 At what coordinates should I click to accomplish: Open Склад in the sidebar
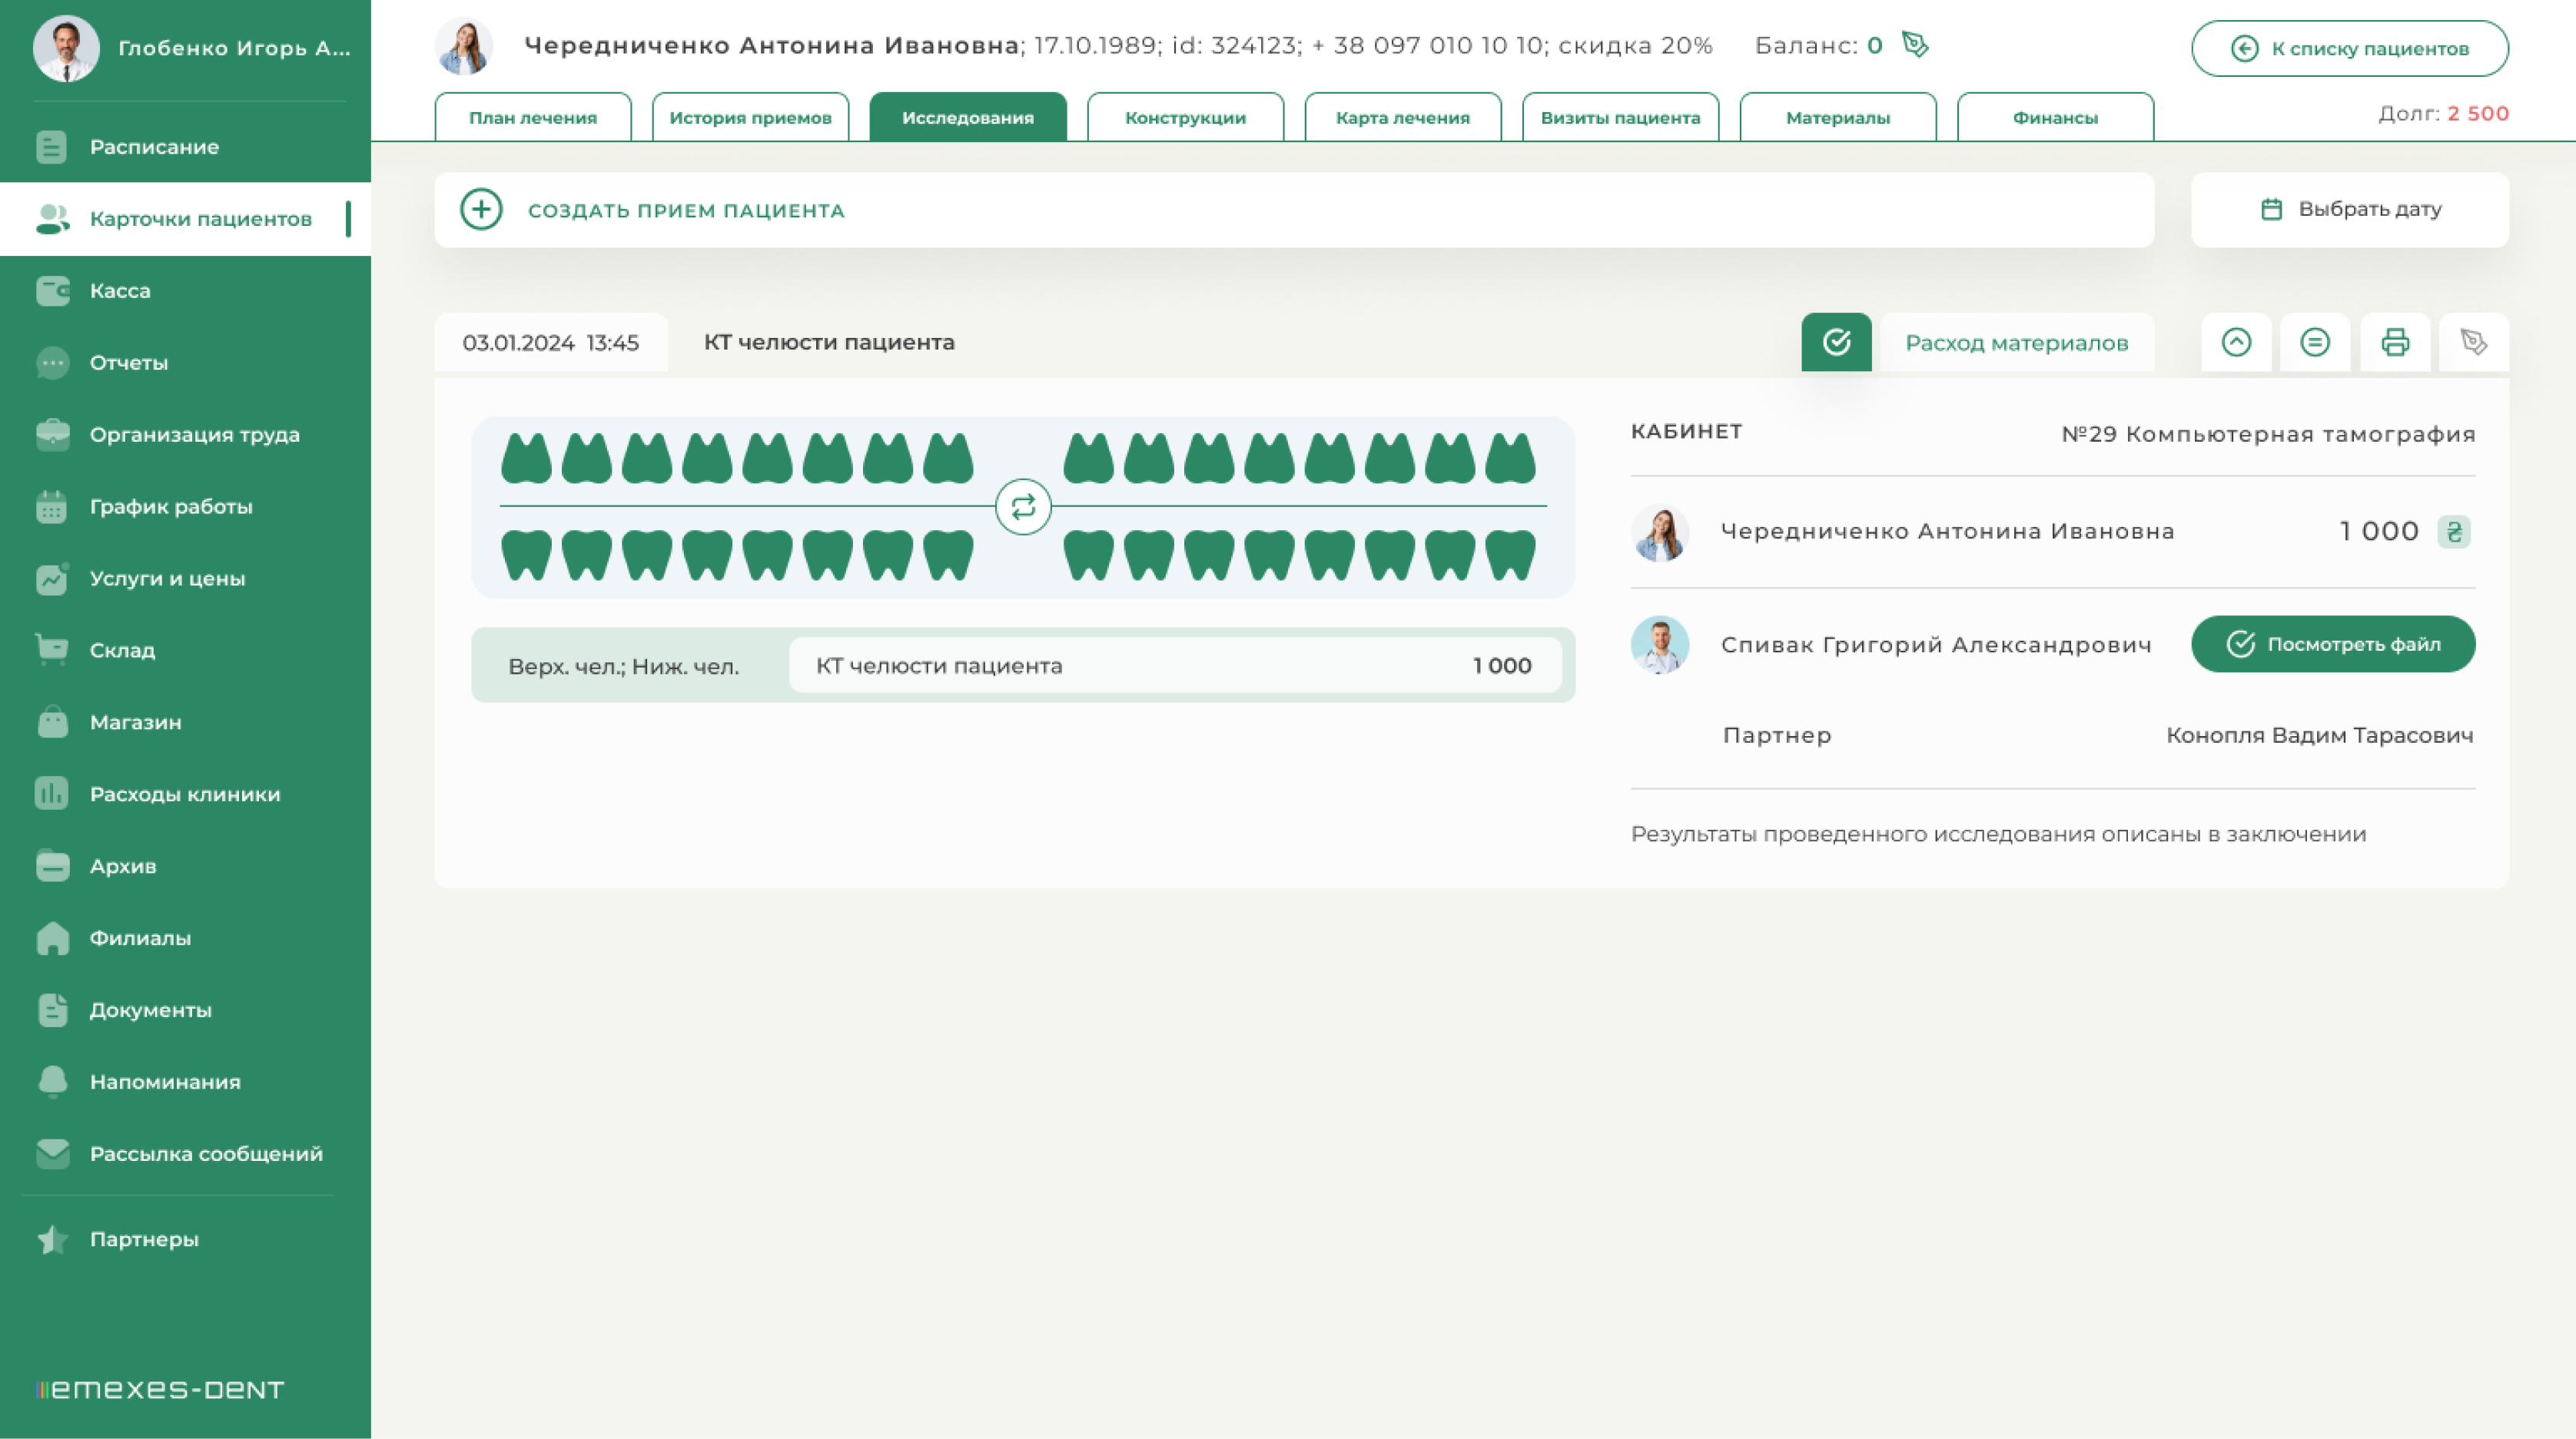122,650
